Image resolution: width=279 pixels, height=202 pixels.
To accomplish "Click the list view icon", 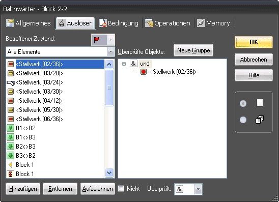I will point(260,103).
